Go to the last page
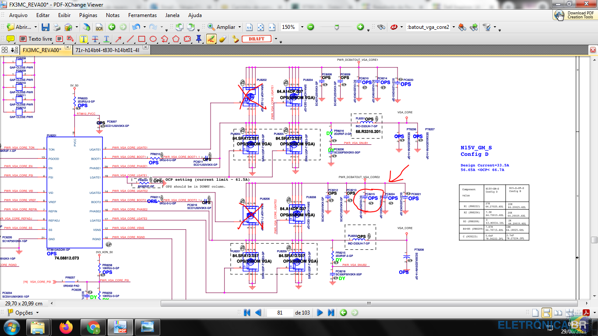The width and height of the screenshot is (598, 336). [x=331, y=313]
